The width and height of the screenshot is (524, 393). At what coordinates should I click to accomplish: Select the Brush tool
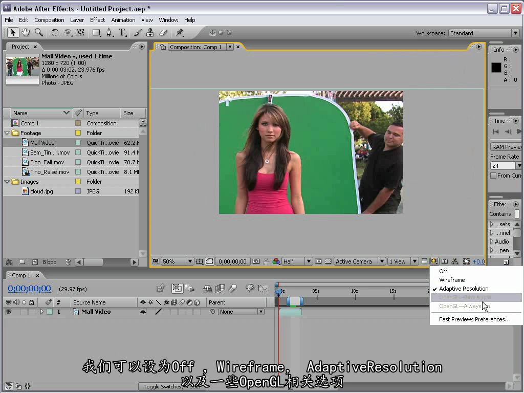click(x=138, y=33)
